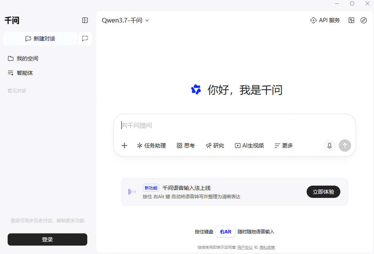This screenshot has height=254, width=374.
Task: Click the microphone voice input icon
Action: click(329, 145)
